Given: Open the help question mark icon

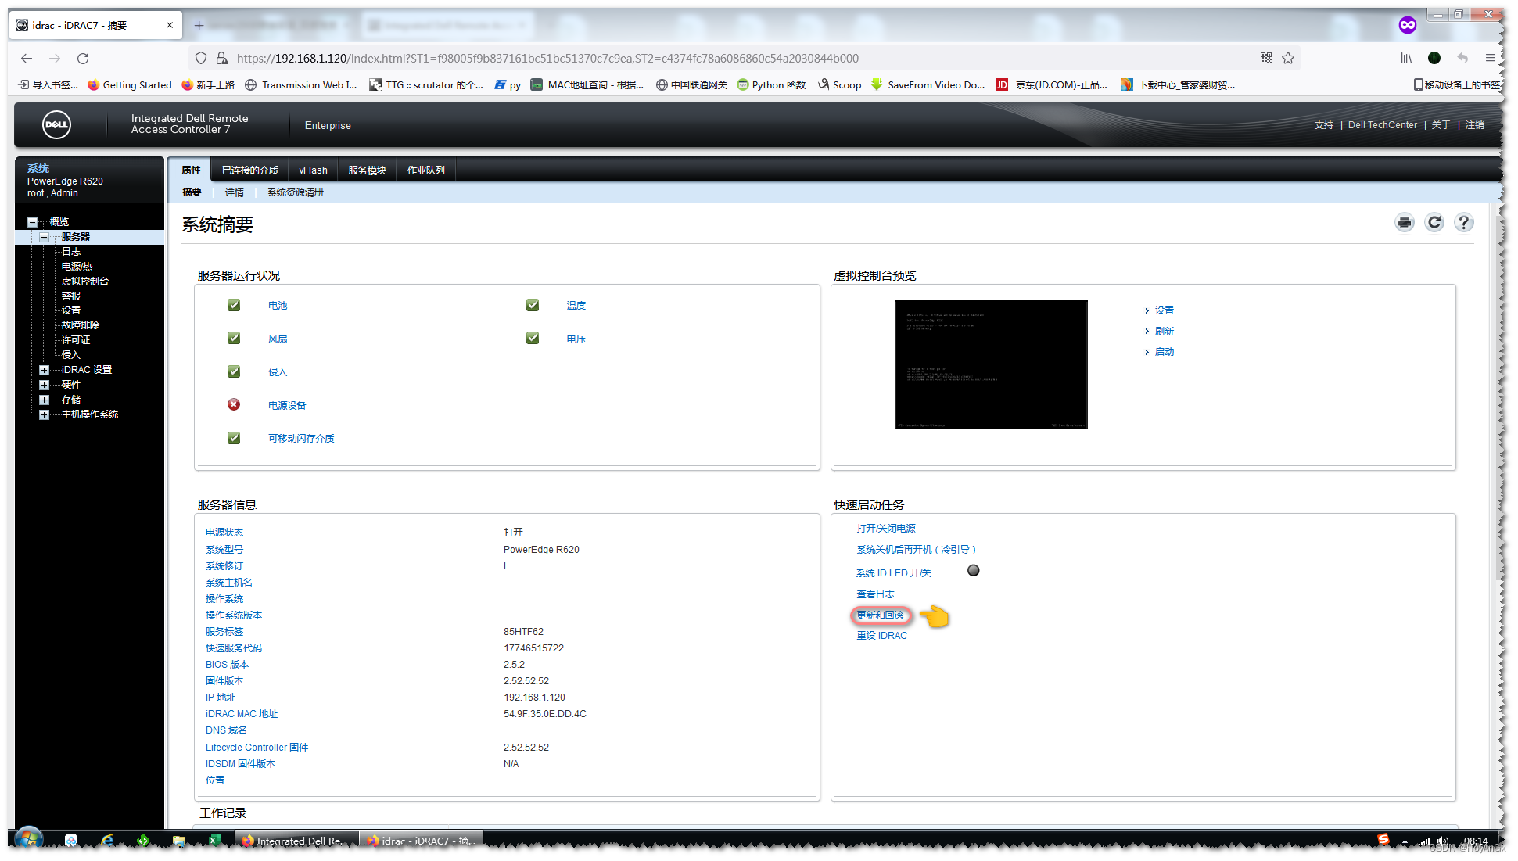Looking at the screenshot, I should [1463, 223].
